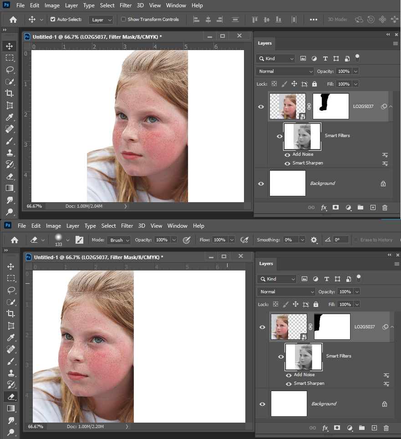Create a new layer
The width and height of the screenshot is (401, 439).
(x=372, y=207)
